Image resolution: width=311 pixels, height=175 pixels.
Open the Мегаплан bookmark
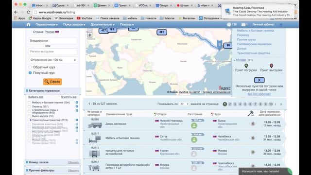[x=187, y=18]
